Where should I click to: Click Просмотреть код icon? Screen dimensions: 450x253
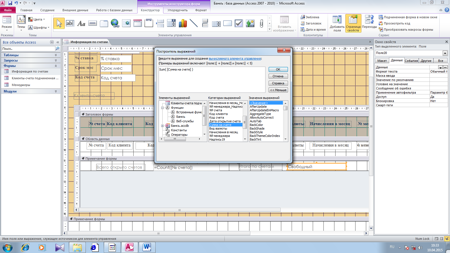(394, 23)
